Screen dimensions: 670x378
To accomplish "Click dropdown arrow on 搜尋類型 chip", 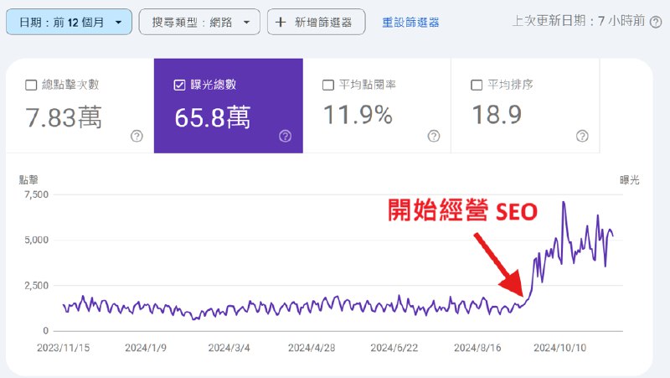I will point(246,23).
